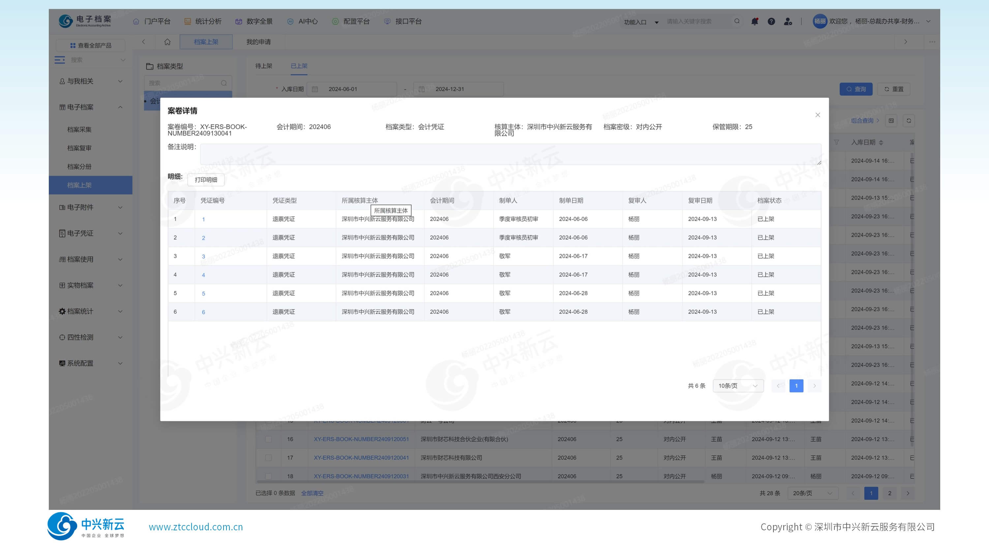Open the 功能入口 dropdown
The image size is (989, 556).
tap(641, 22)
